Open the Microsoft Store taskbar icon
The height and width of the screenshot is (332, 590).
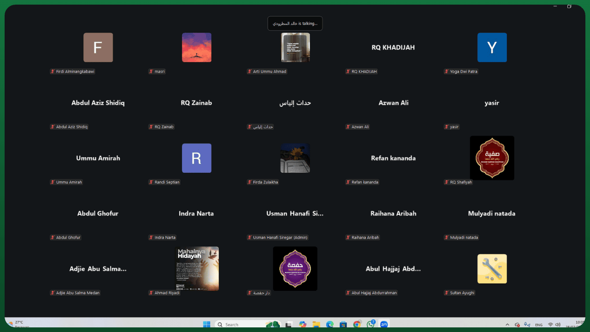tap(343, 324)
